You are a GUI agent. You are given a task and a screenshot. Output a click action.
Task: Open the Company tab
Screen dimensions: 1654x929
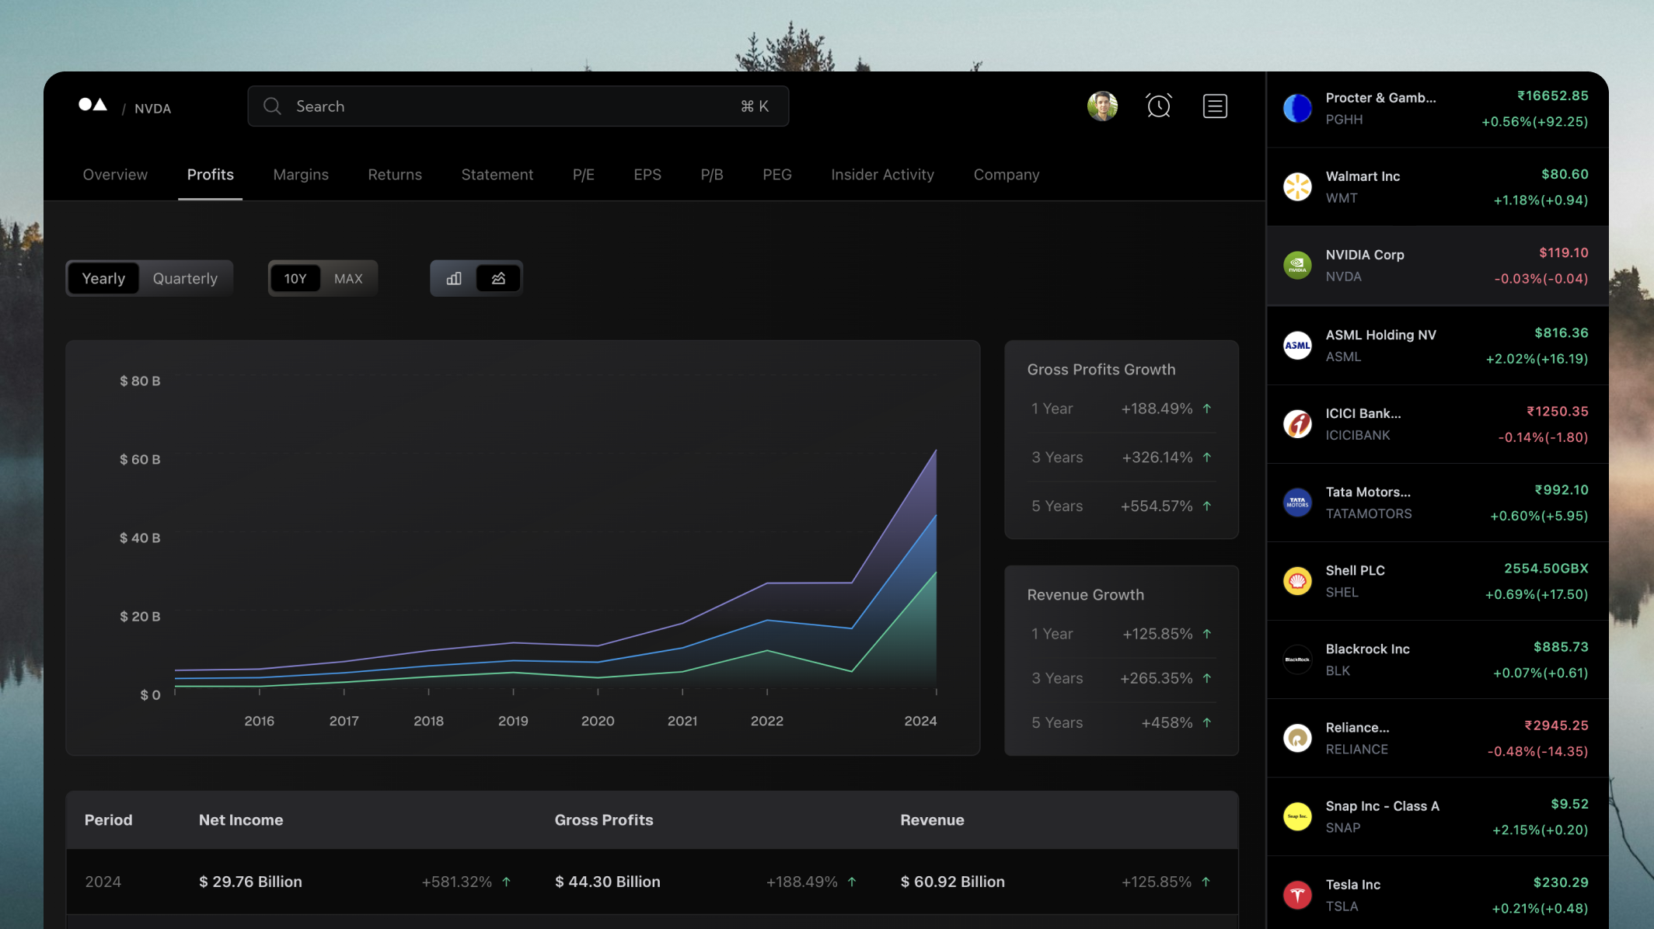point(1007,175)
